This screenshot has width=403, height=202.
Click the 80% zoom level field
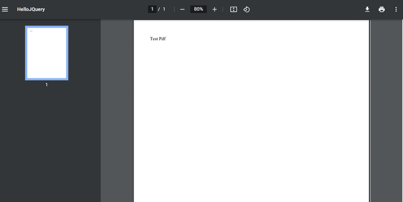[x=198, y=9]
